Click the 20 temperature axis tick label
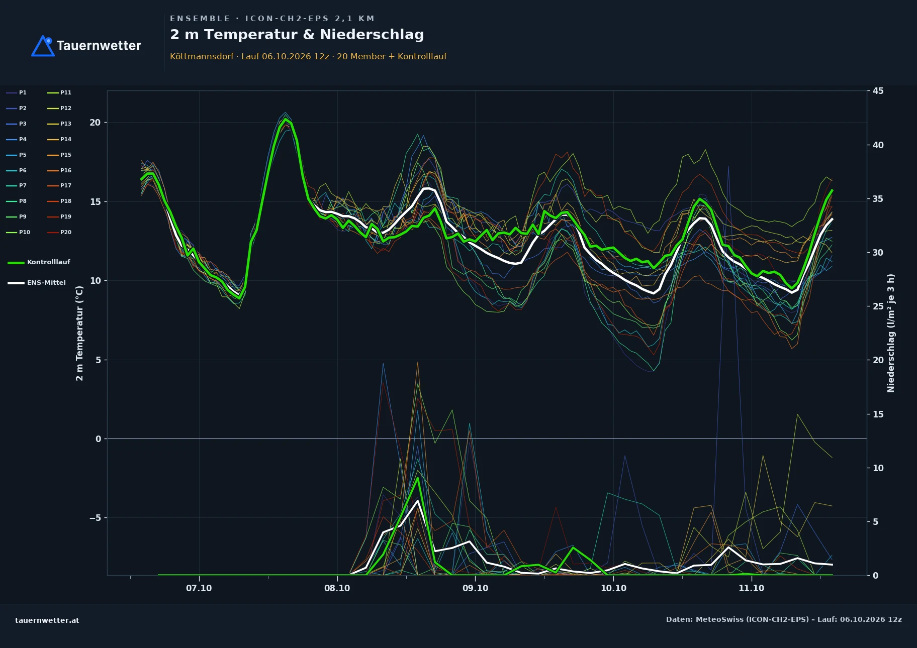 95,123
